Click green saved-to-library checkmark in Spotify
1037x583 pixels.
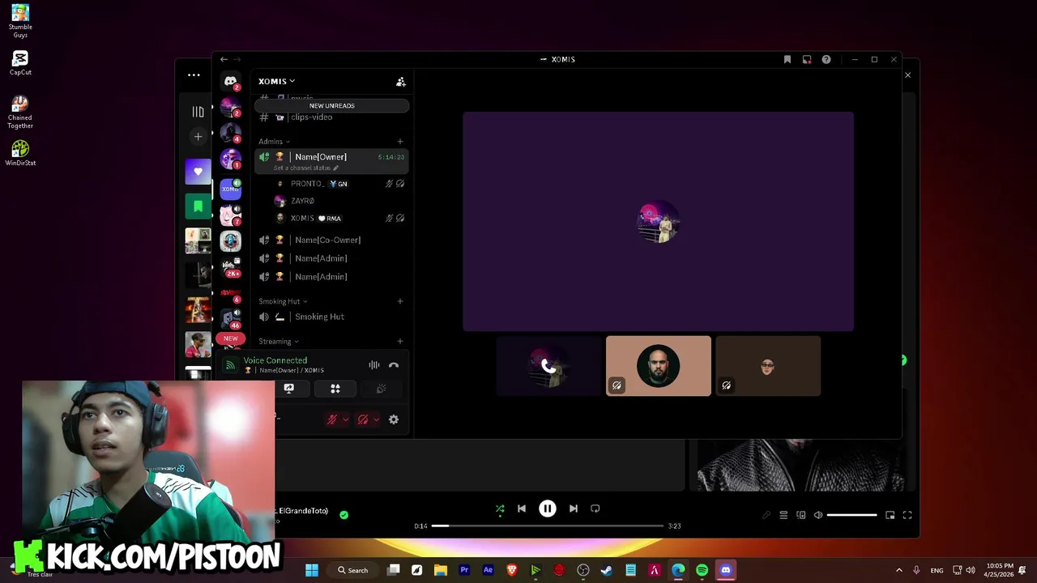pos(344,514)
